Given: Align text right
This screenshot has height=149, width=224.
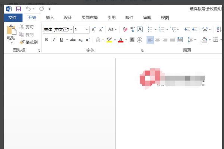Looking at the screenshot, I should pos(165,40).
